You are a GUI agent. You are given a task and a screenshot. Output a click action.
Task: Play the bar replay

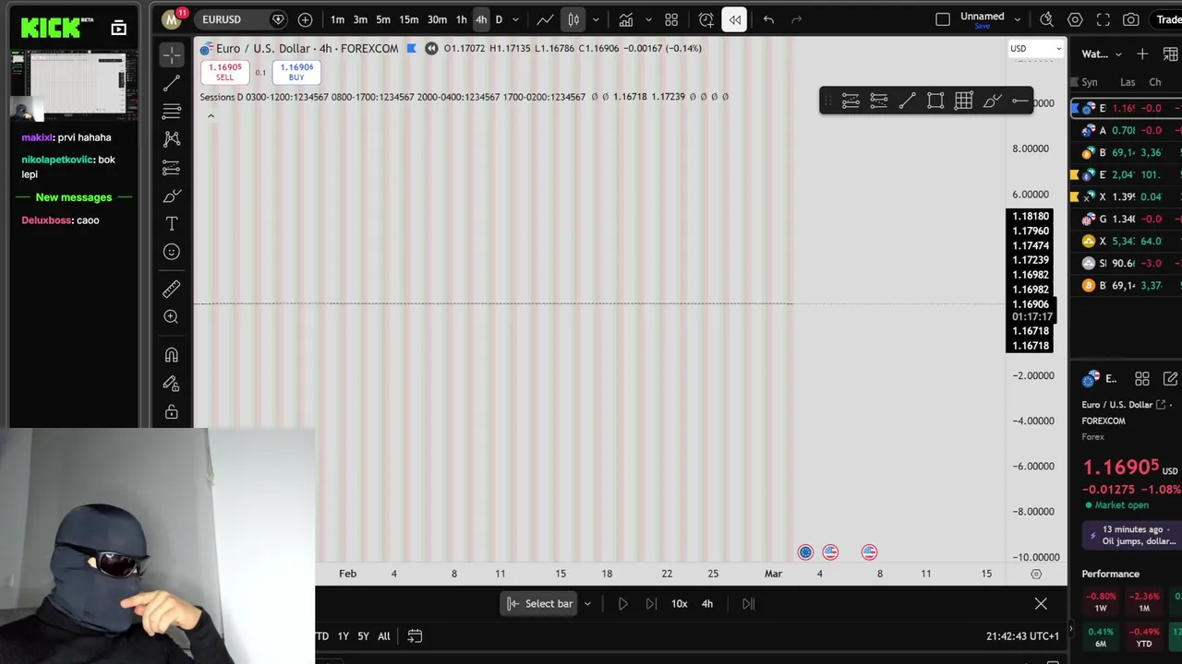tap(622, 604)
